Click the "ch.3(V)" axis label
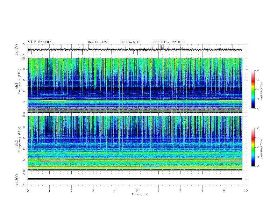Image resolution: width=277 pixels, height=214 pixels. 17,179
